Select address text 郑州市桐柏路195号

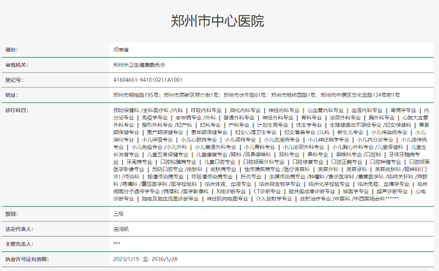[x=136, y=95]
